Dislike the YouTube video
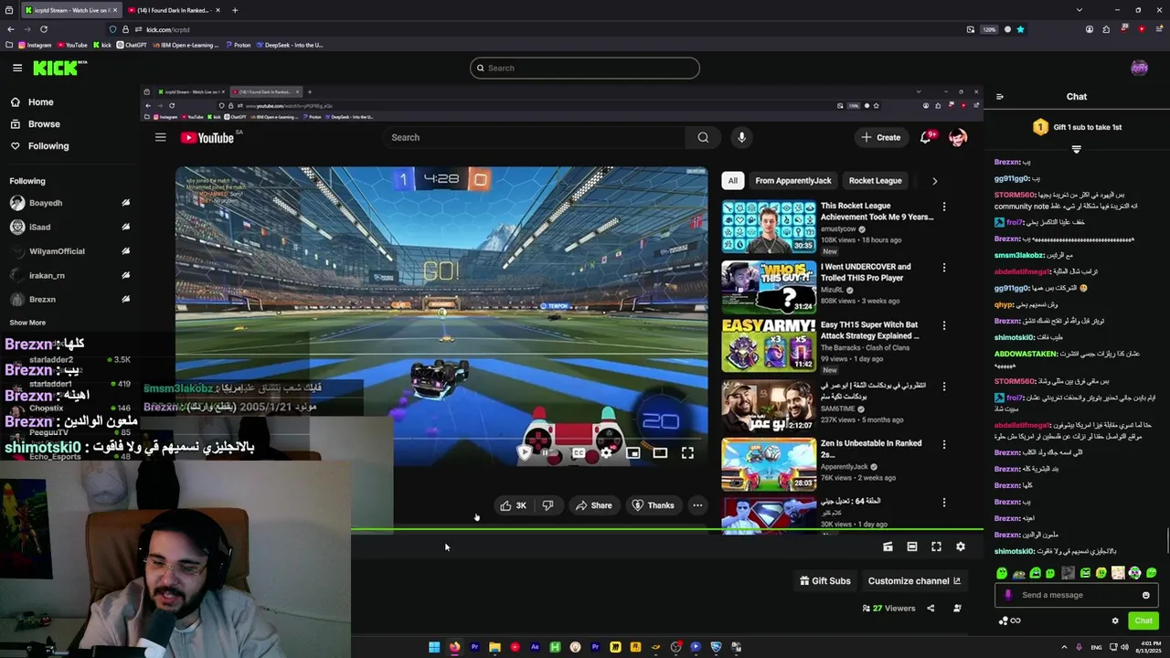 548,505
